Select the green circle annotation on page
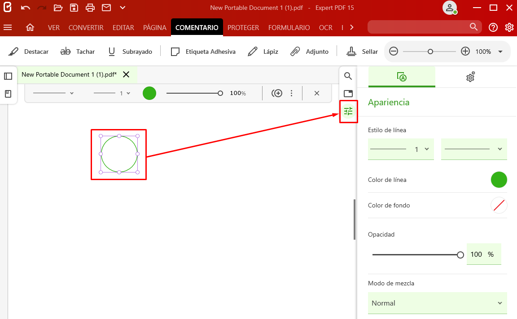The image size is (517, 319). coord(119,154)
